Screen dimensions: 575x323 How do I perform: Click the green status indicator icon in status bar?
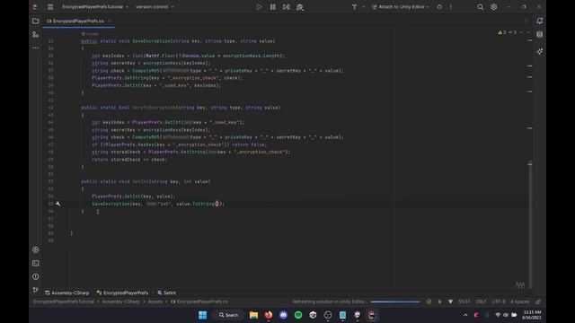click(429, 301)
